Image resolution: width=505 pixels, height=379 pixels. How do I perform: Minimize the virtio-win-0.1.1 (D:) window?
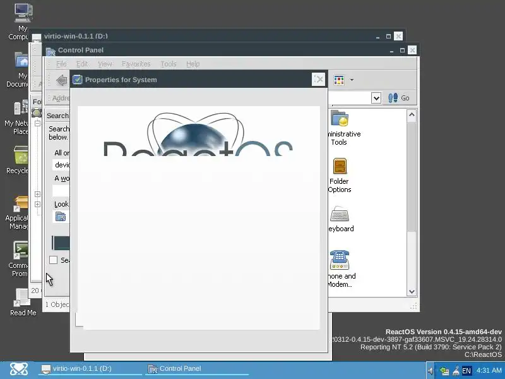[377, 37]
